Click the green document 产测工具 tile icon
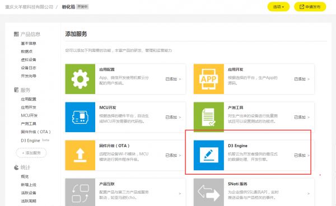This screenshot has height=206, width=336. [x=209, y=117]
